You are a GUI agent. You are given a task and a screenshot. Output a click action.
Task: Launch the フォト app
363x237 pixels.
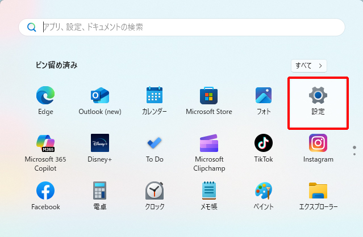(x=264, y=96)
